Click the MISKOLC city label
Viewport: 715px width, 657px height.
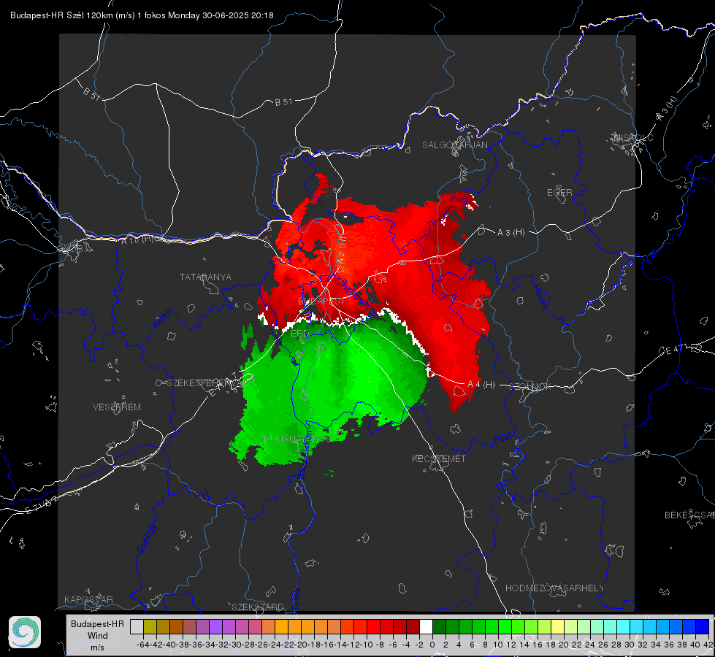tap(633, 137)
